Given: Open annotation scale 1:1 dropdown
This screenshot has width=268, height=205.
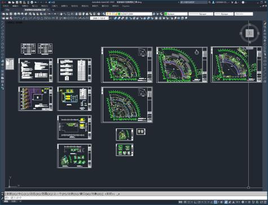Looking at the screenshot, I should click(x=238, y=202).
